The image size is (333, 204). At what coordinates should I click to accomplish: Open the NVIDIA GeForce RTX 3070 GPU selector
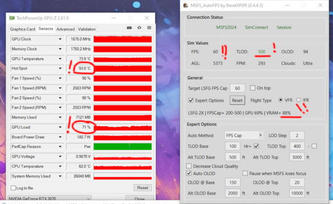(x=49, y=198)
